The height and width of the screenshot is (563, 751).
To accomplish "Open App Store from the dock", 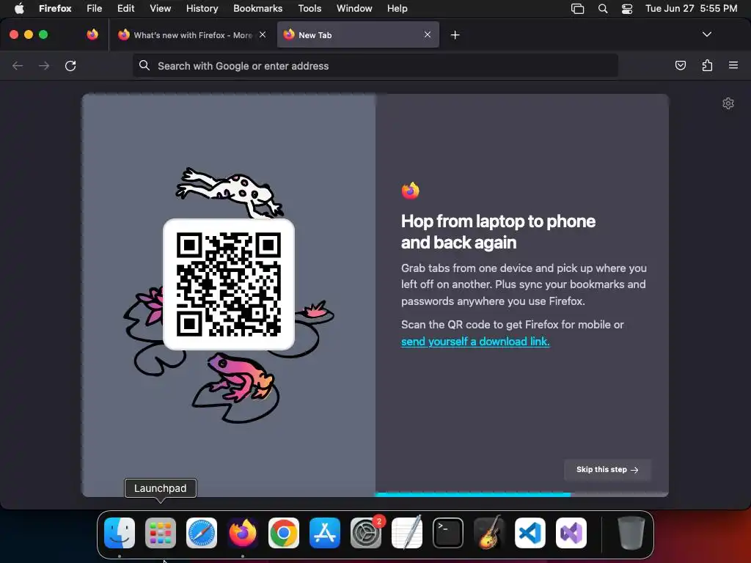I will (325, 533).
